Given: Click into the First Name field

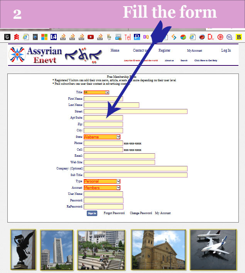Looking at the screenshot, I should pos(103,99).
